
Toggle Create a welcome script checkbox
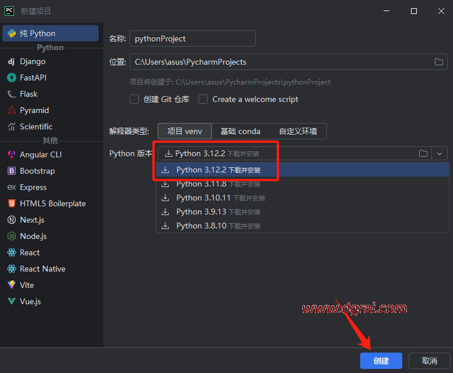pos(203,99)
